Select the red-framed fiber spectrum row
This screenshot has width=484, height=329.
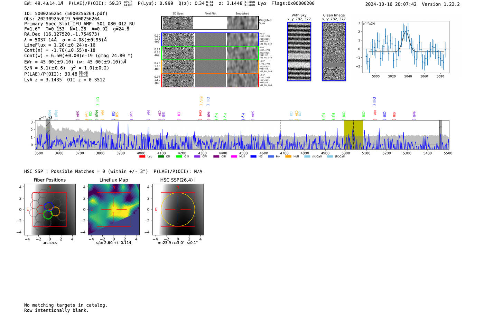pos(210,80)
